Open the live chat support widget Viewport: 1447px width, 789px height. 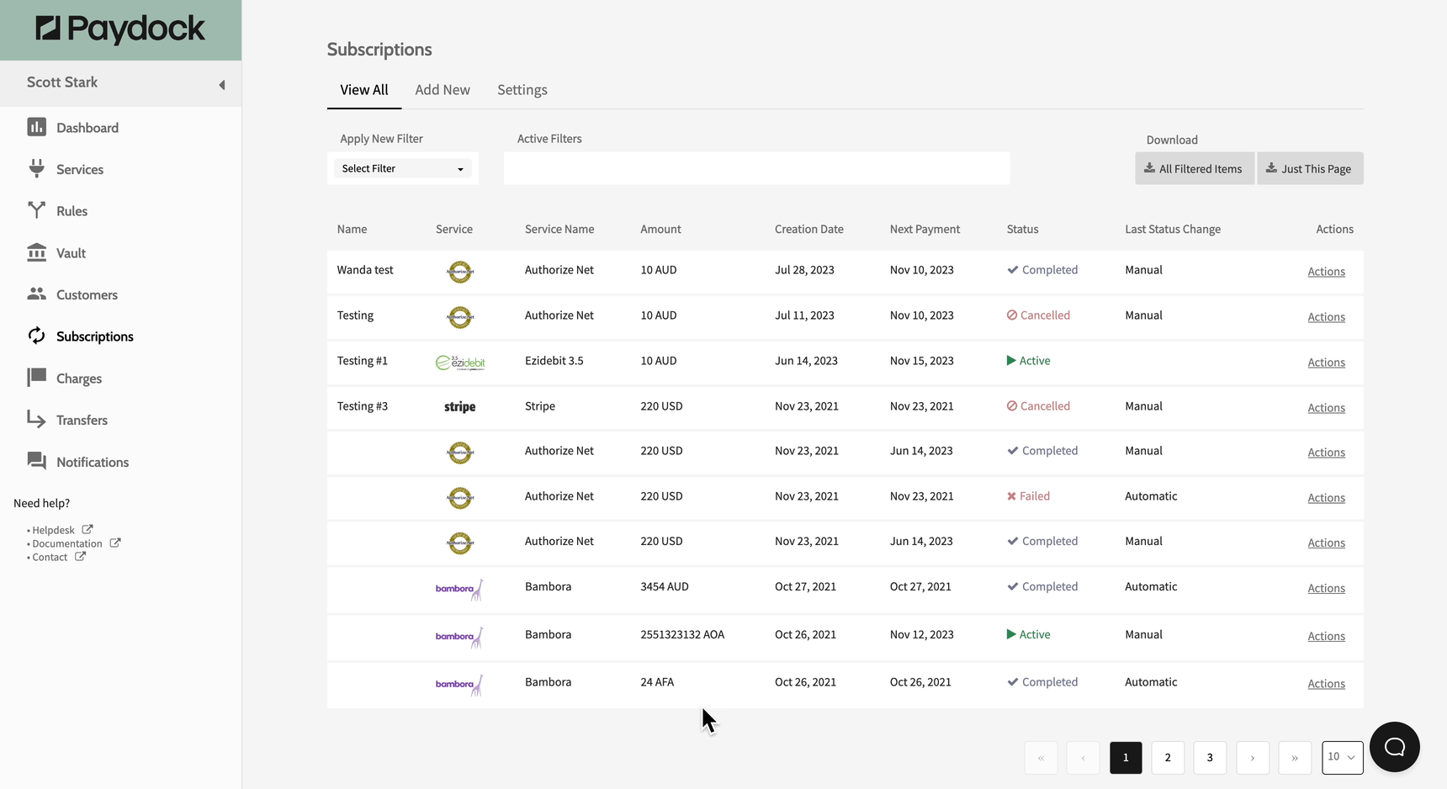pos(1394,747)
